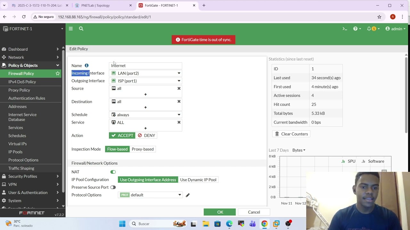Screen dimensions: 410x230
Task: Click Clear Counters button
Action: (x=291, y=134)
